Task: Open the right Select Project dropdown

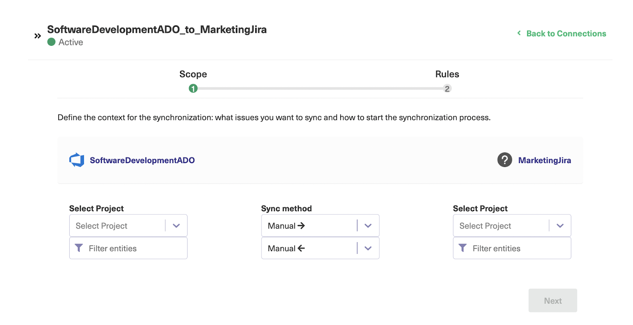Action: 512,225
